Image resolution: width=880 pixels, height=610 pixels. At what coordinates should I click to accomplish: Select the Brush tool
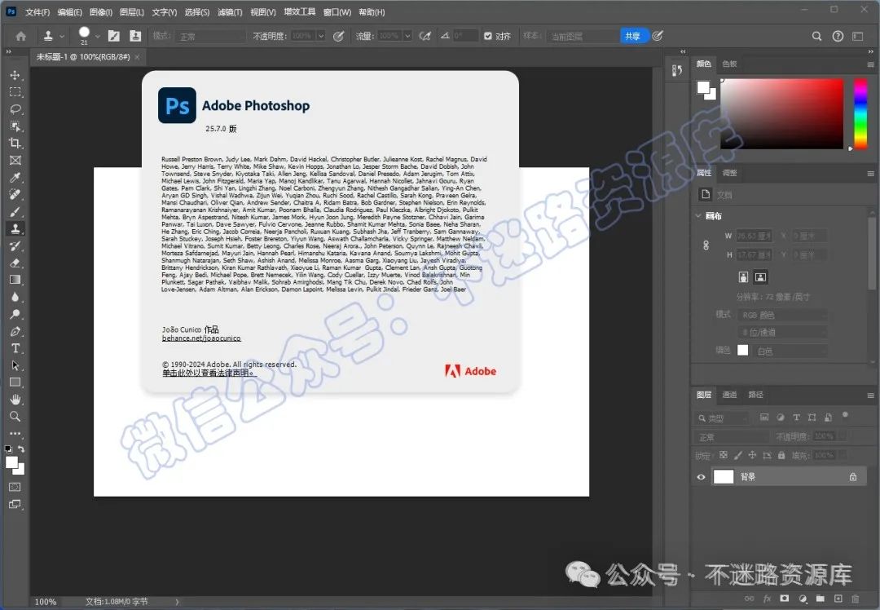point(15,212)
